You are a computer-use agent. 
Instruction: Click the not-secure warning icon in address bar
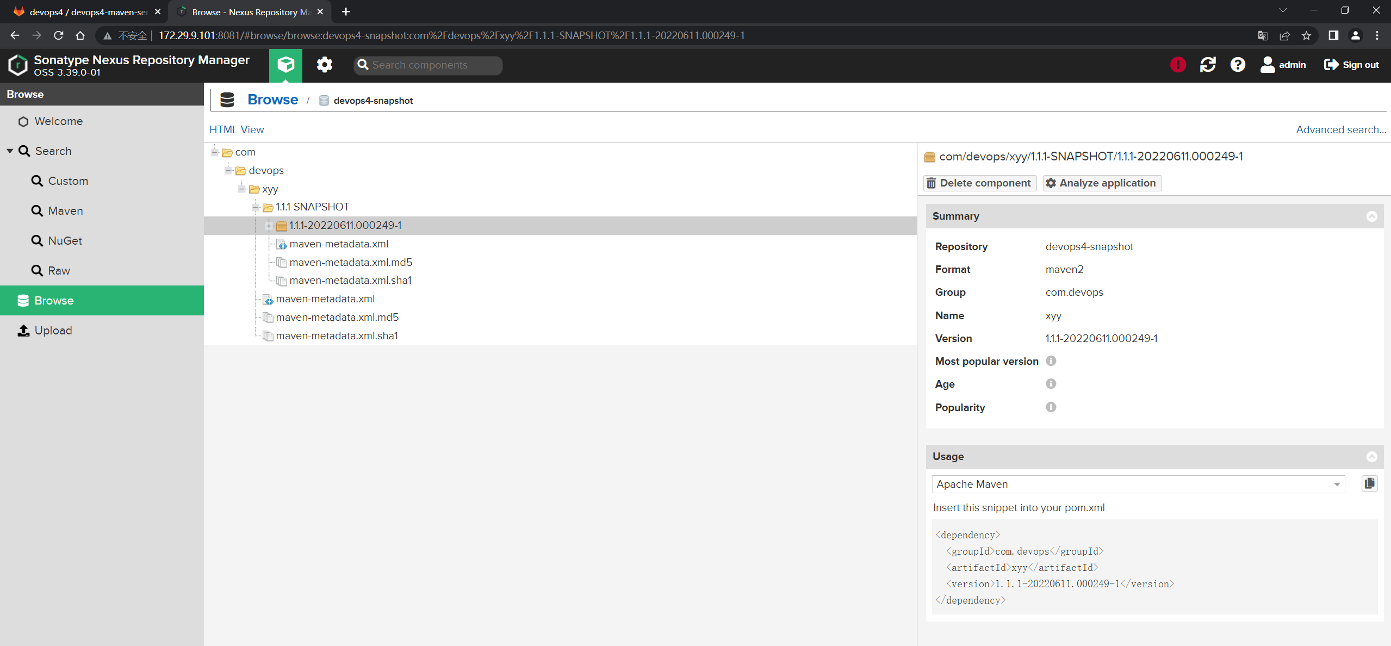pos(108,35)
